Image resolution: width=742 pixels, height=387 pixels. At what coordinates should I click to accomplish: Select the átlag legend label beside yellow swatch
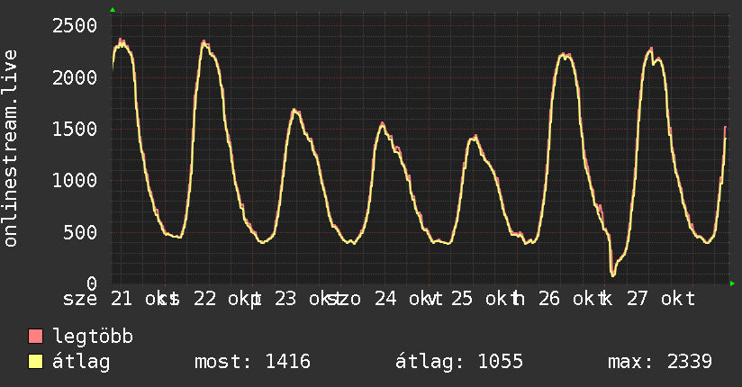coord(81,362)
